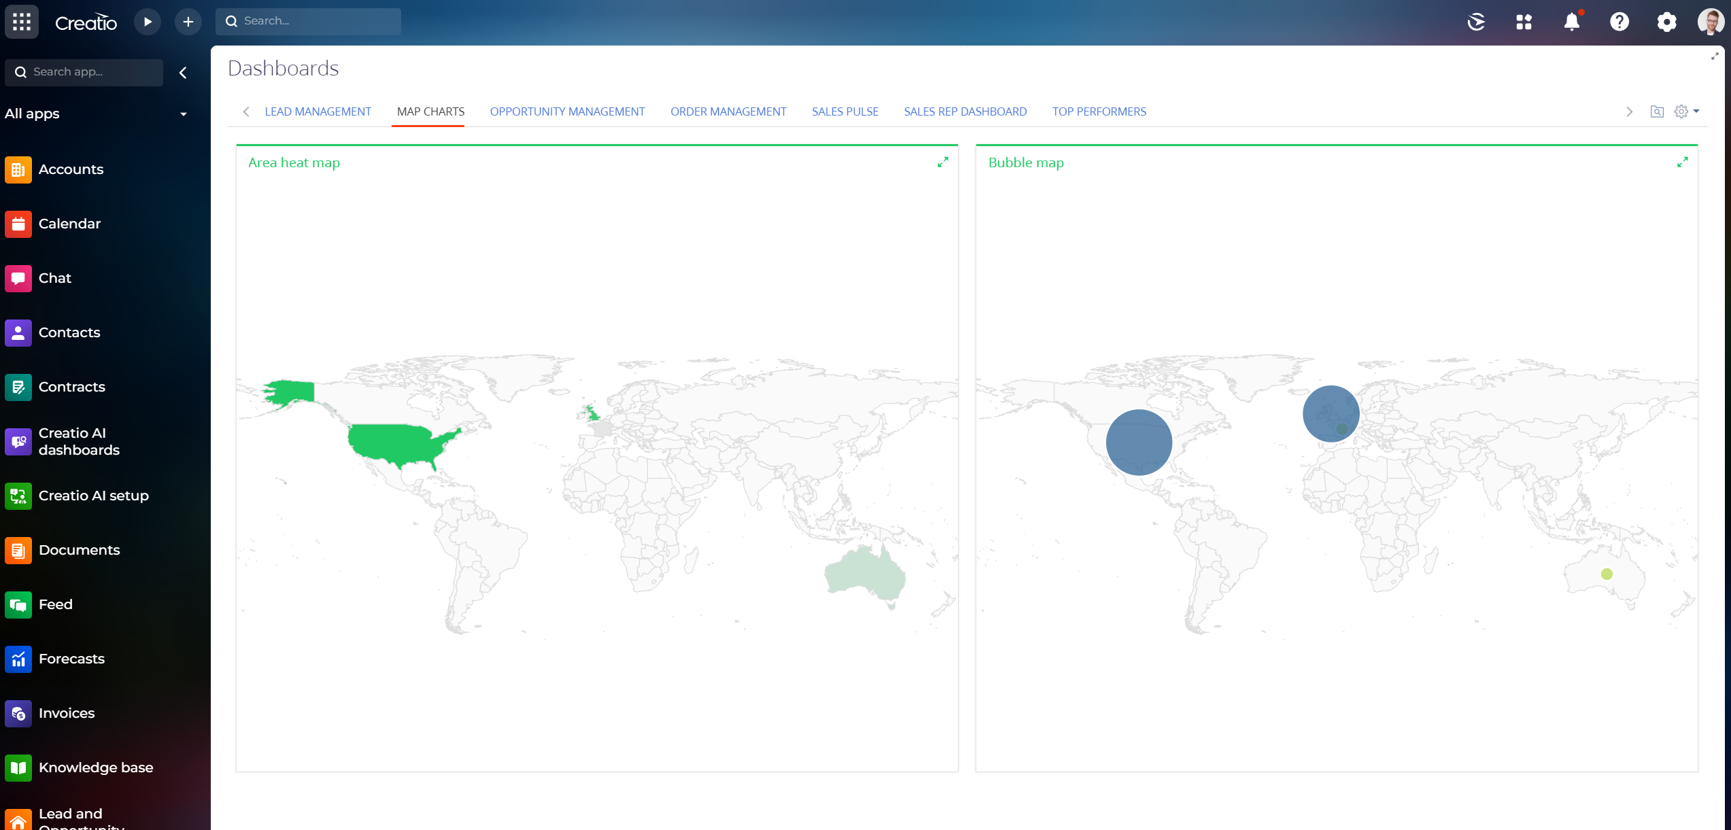
Task: Switch to the Sales Pulse tab
Action: [844, 111]
